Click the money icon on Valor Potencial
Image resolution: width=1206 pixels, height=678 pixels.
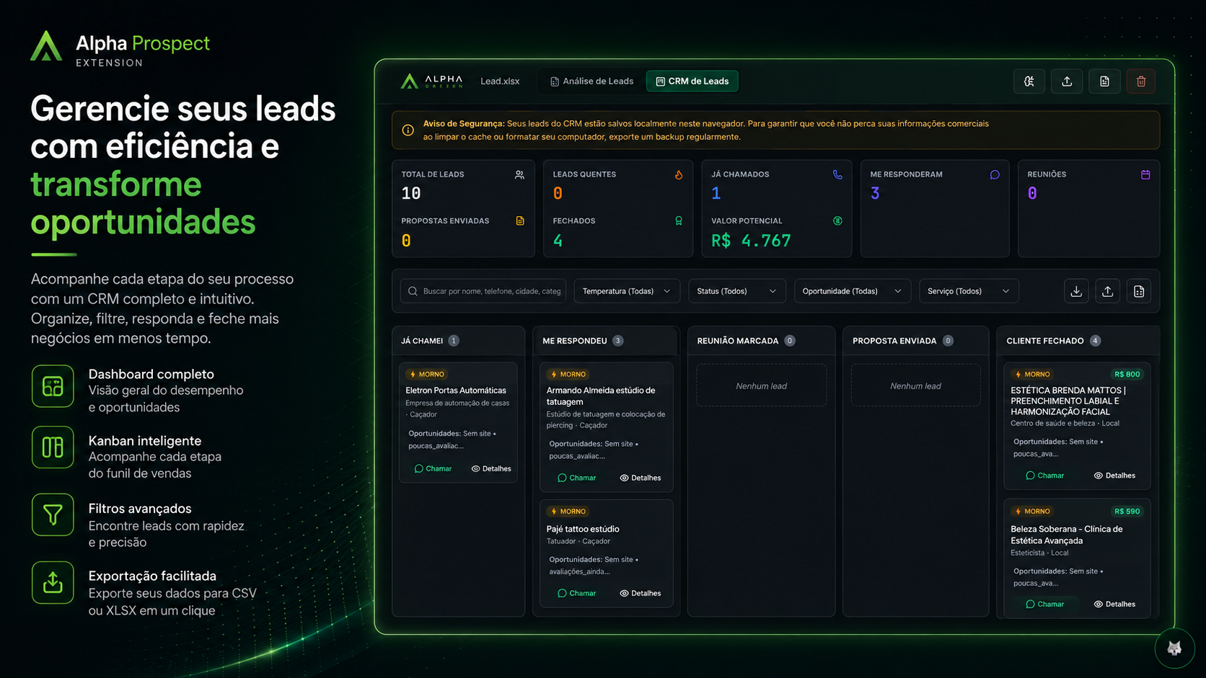pos(837,220)
